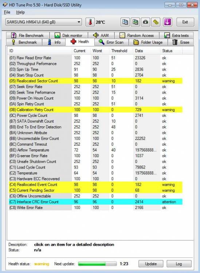
Task: Save screenshot with camera icon
Action: (145, 22)
